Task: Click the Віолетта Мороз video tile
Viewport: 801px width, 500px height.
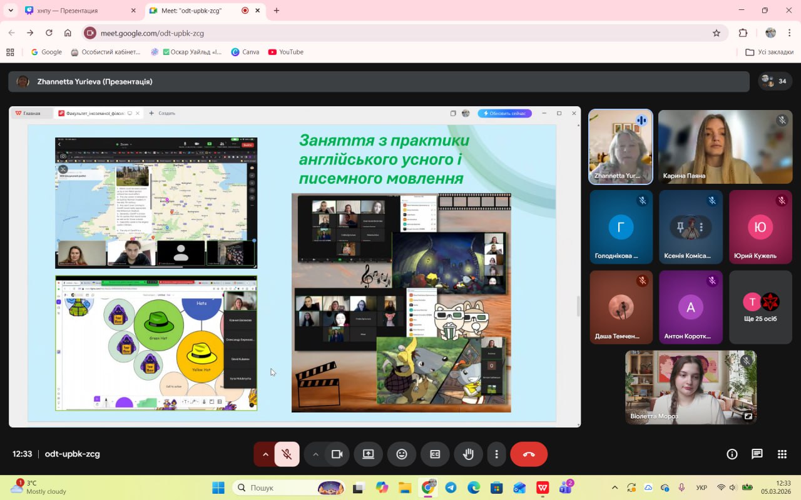Action: point(691,387)
